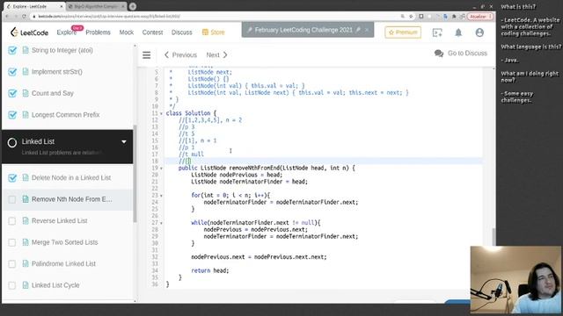Open the Explore menu item
Image resolution: width=563 pixels, height=316 pixels.
pos(67,32)
